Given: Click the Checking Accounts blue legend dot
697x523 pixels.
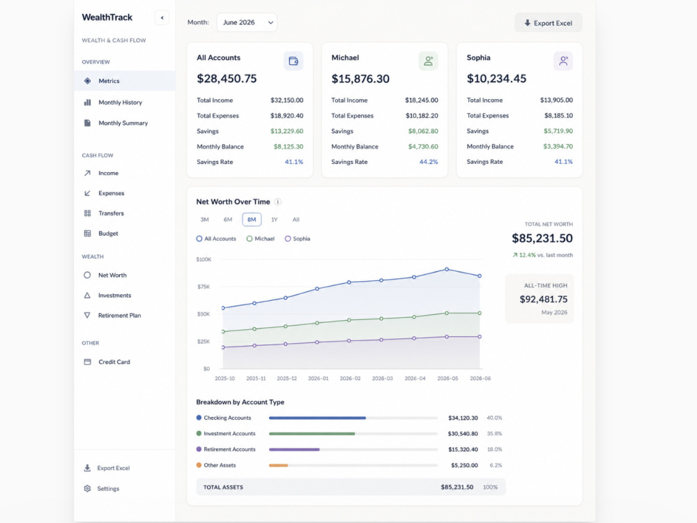Looking at the screenshot, I should pyautogui.click(x=199, y=418).
